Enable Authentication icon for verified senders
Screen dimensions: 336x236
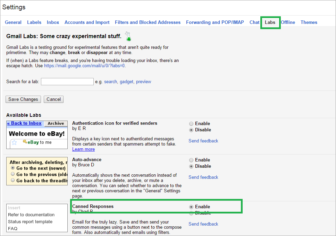click(x=191, y=123)
